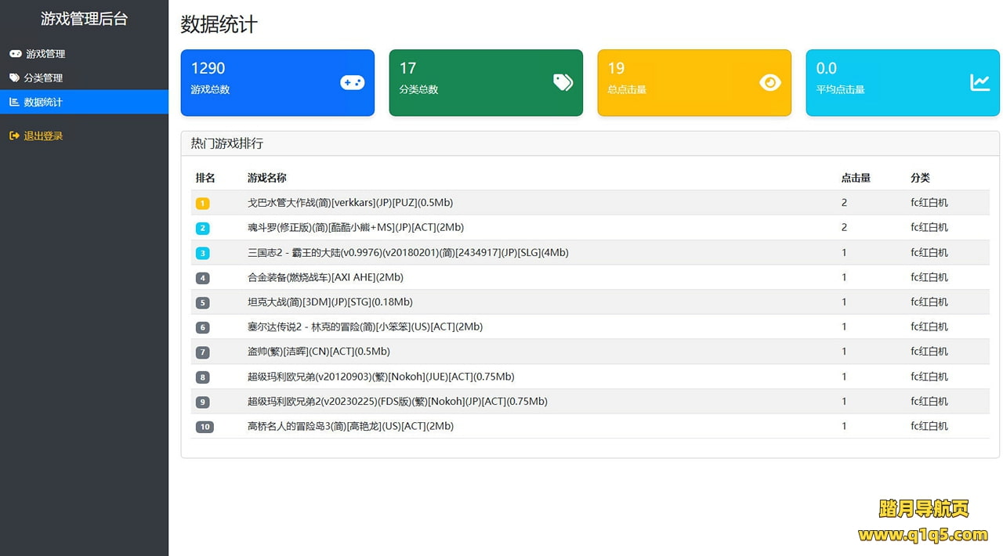Screen dimensions: 1003x556
Task: Click the 坦克大战 game name
Action: click(x=329, y=302)
